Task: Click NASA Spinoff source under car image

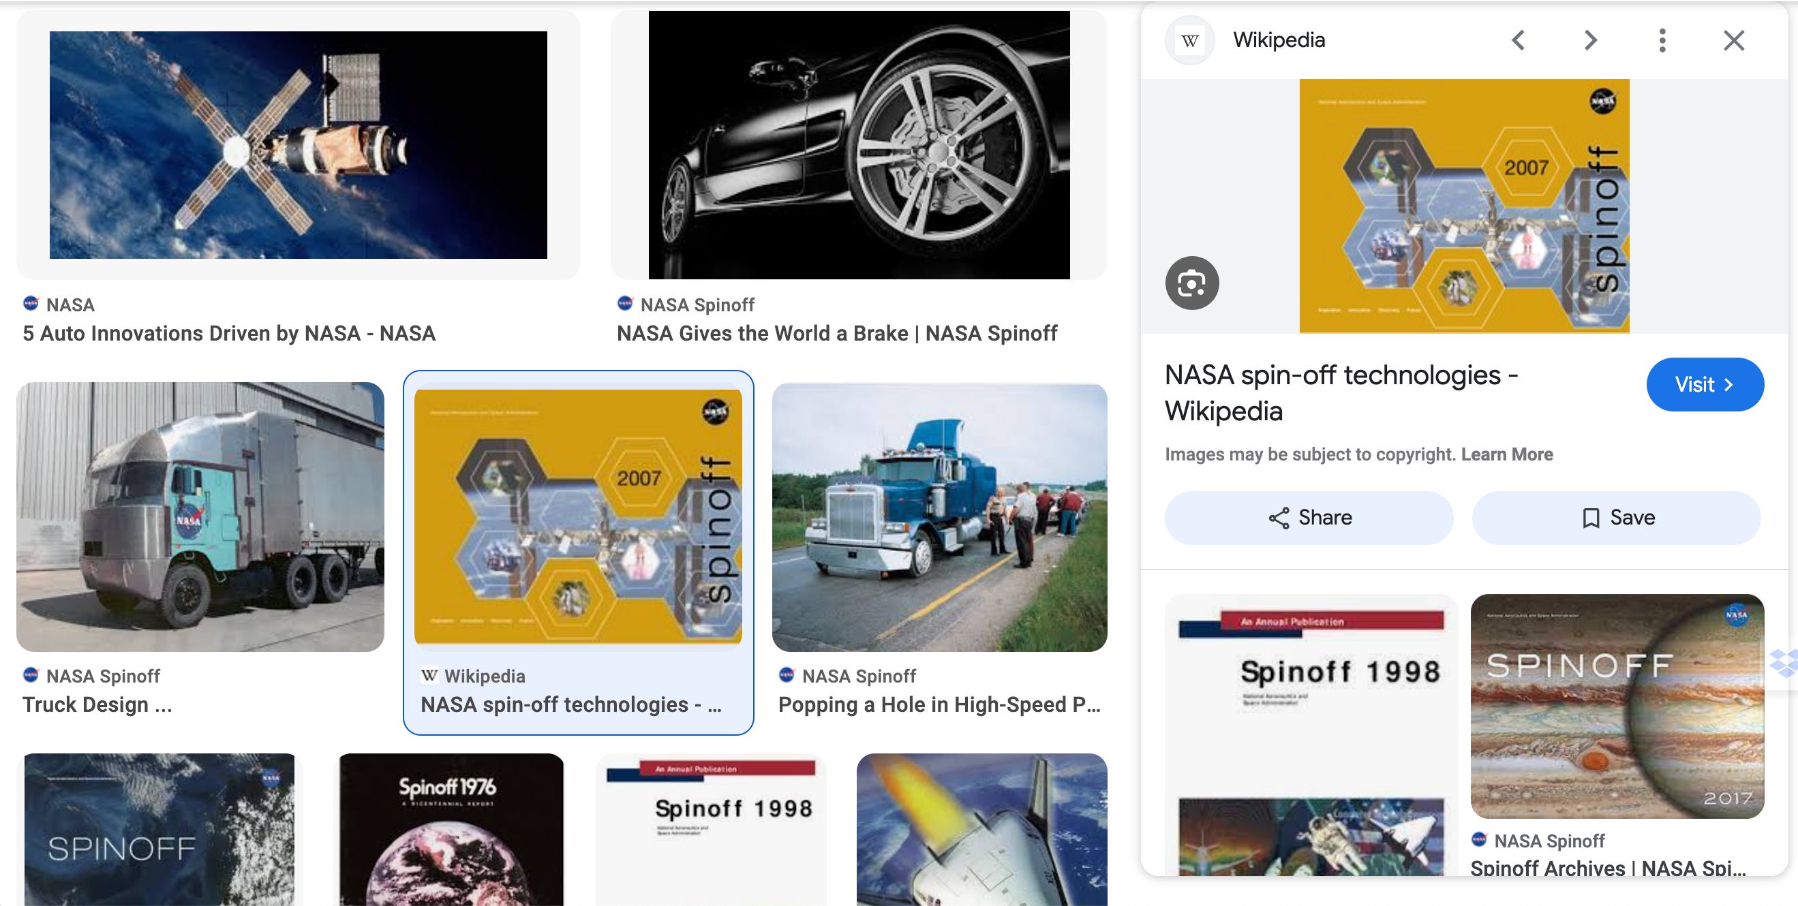Action: tap(697, 304)
